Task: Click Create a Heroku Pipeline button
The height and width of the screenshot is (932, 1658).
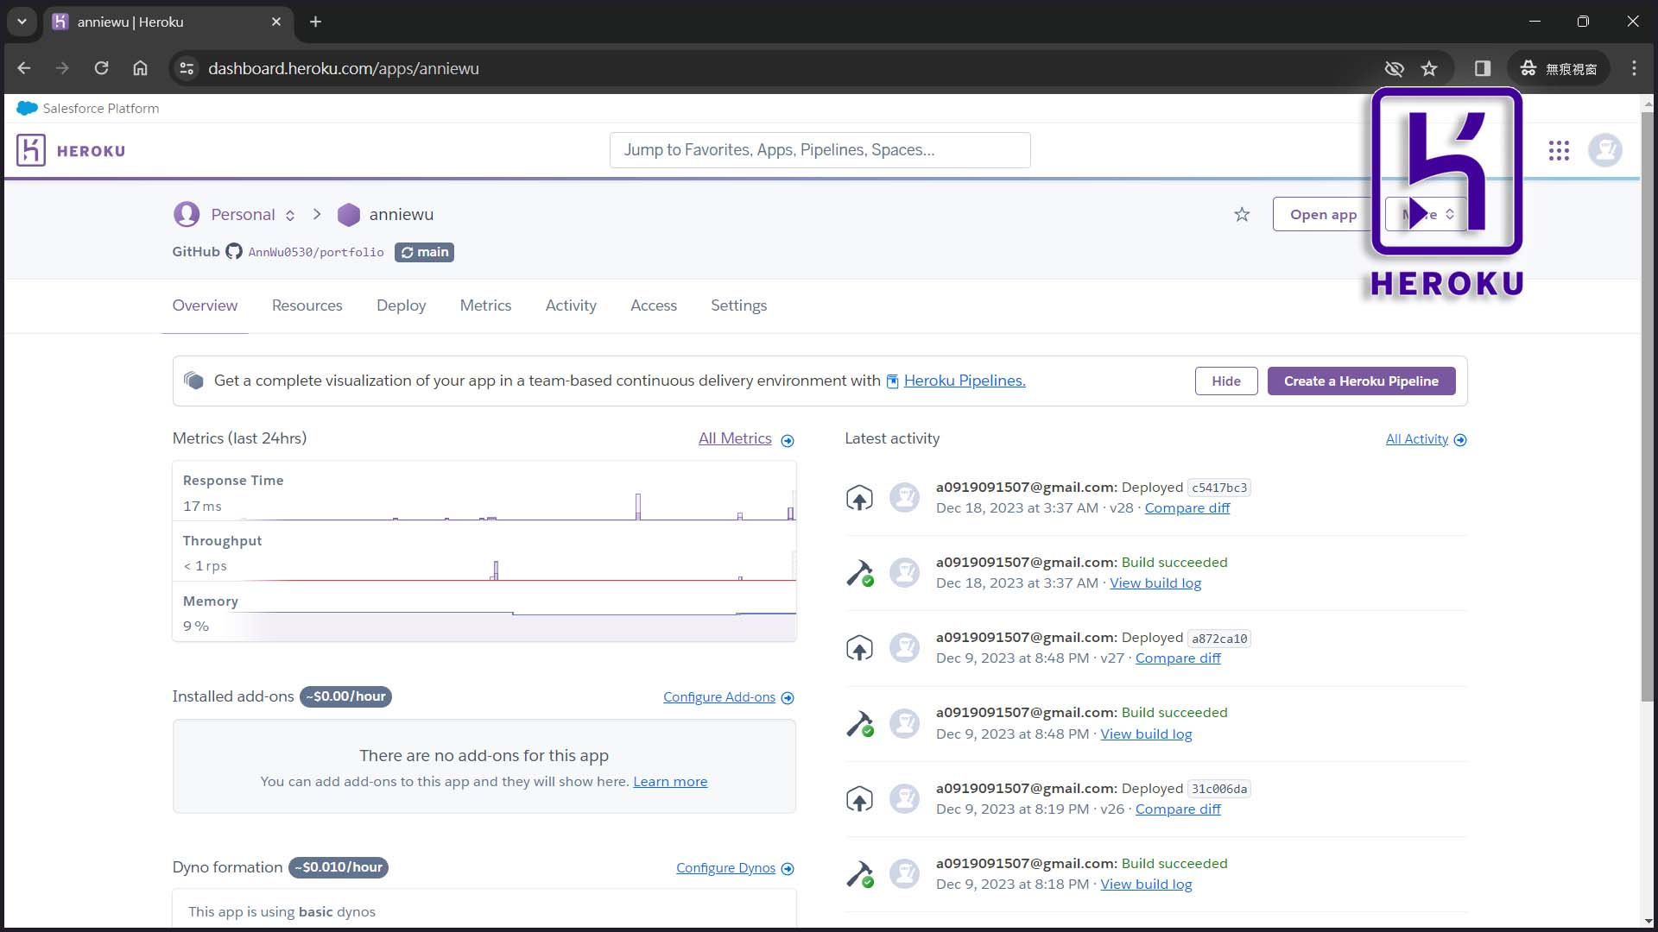Action: pos(1361,381)
